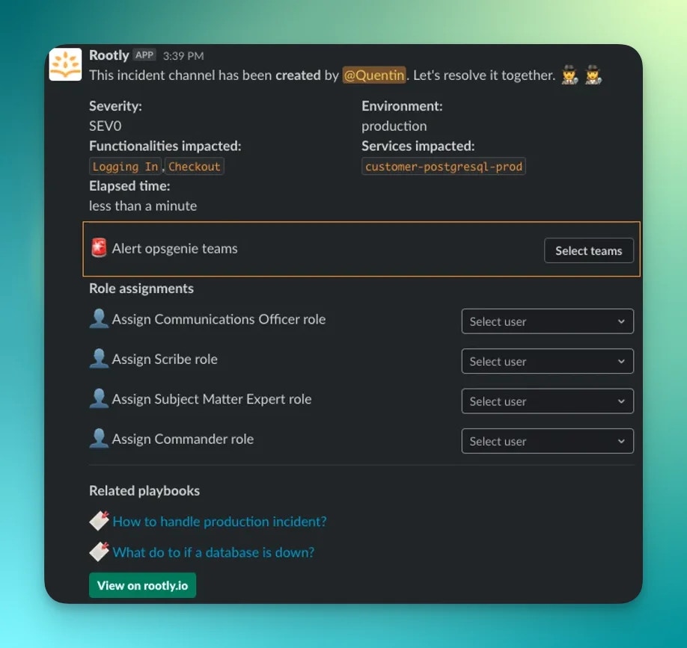Image resolution: width=687 pixels, height=648 pixels.
Task: Click the 'SEV0' severity value
Action: (106, 126)
